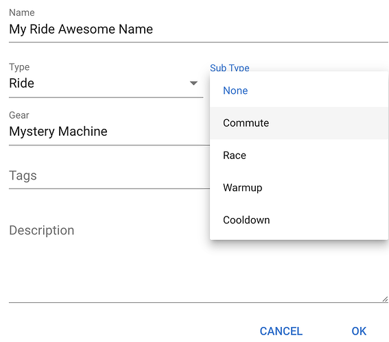The height and width of the screenshot is (342, 389).
Task: Click the Sub Type field label
Action: 229,68
